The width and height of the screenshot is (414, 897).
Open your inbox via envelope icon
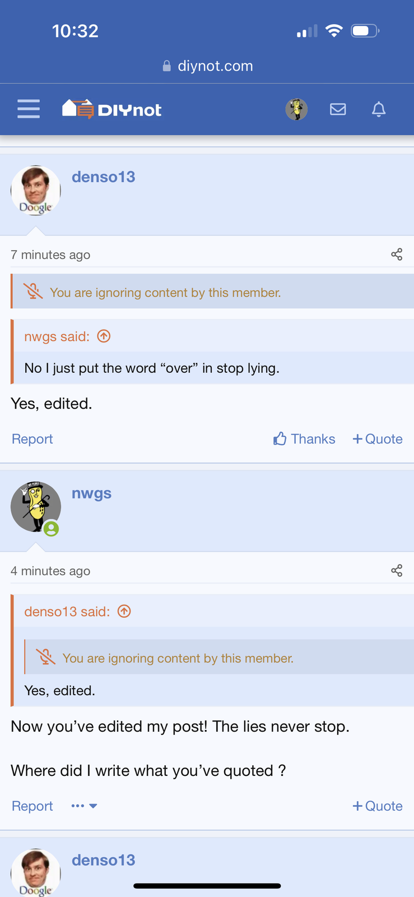tap(338, 109)
